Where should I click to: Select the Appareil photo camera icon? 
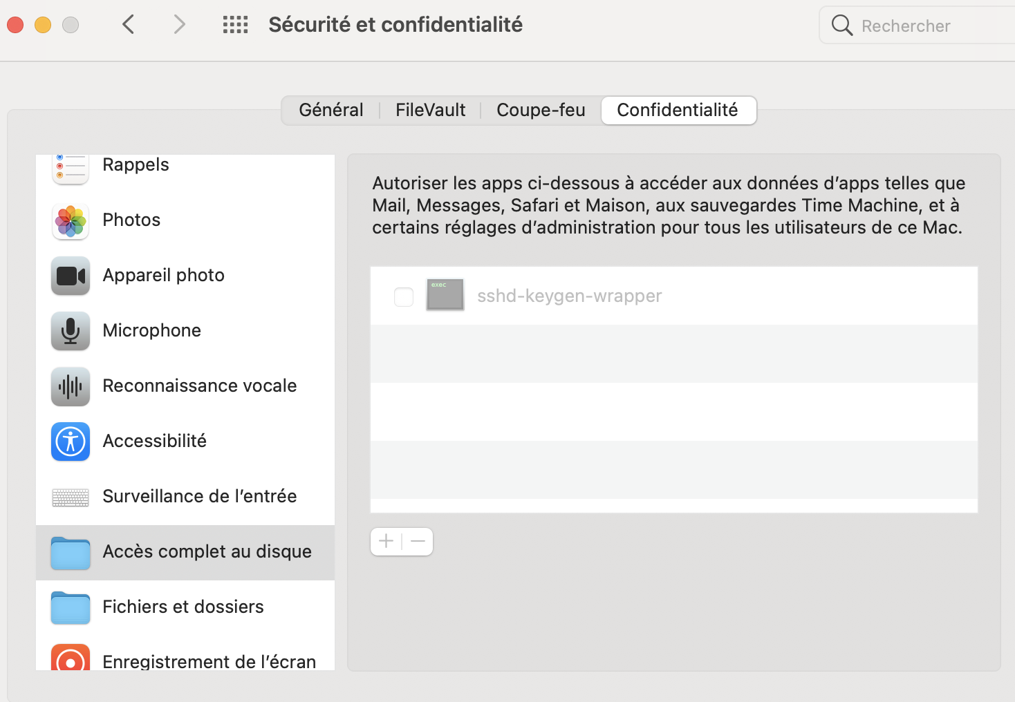tap(71, 276)
